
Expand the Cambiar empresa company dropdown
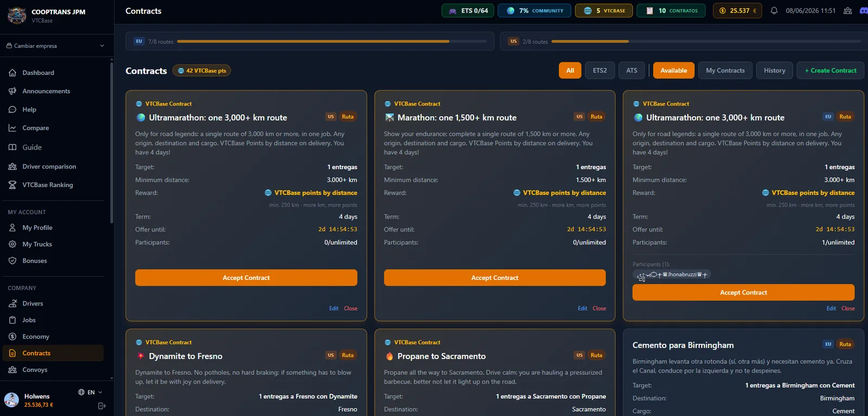point(55,46)
